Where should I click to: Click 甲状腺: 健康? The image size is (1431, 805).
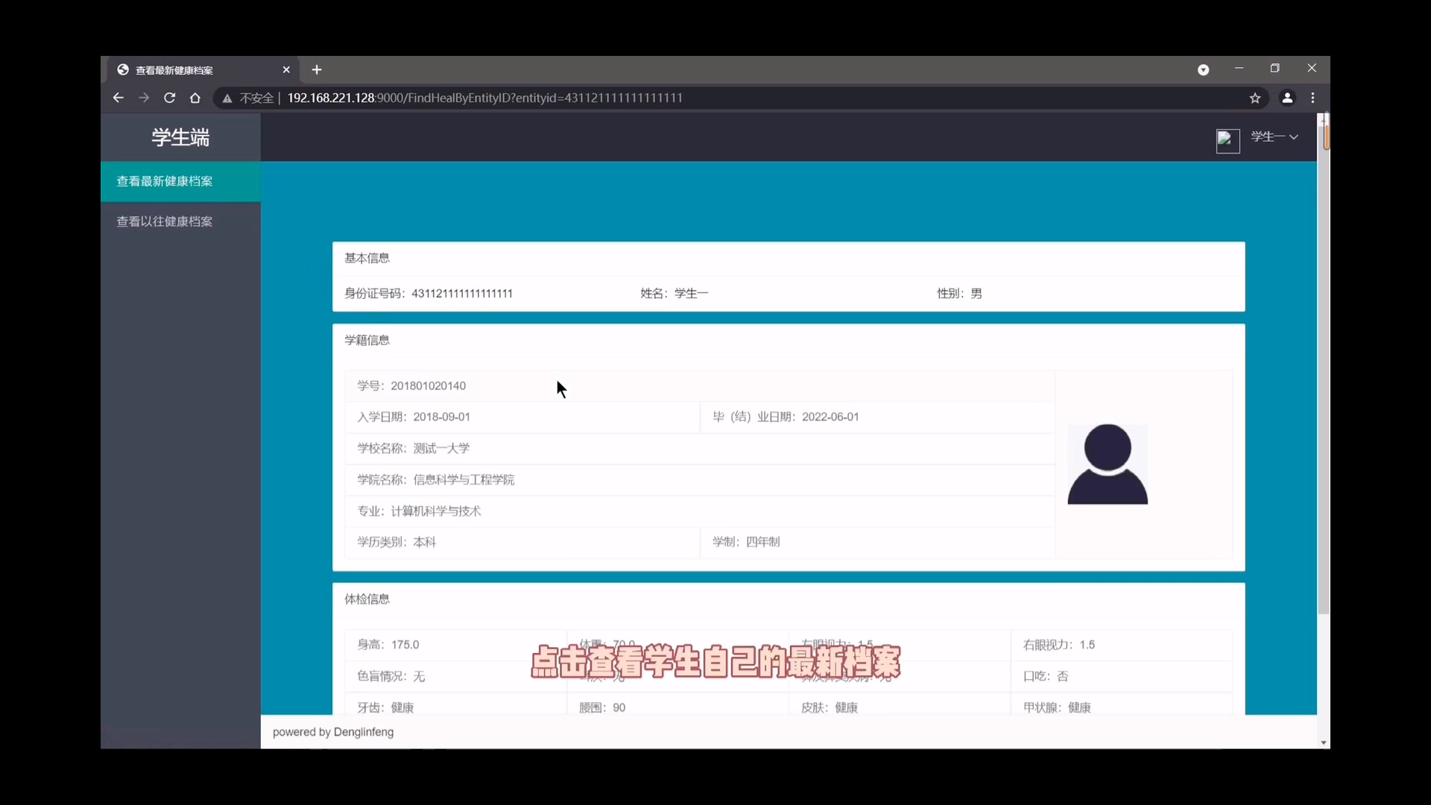1057,707
